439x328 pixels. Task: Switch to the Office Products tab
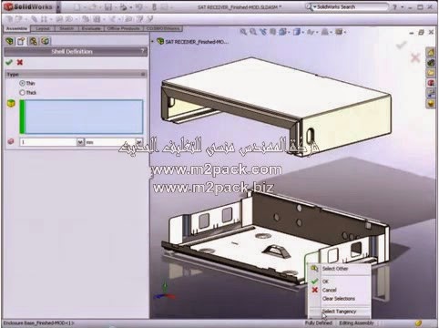click(124, 28)
